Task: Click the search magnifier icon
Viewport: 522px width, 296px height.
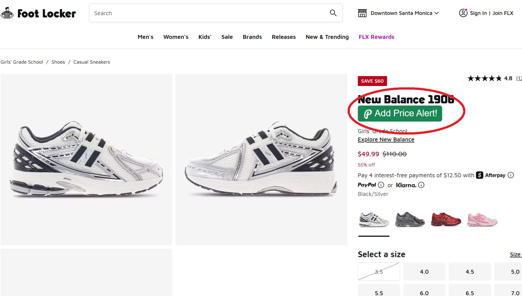Action: click(333, 13)
